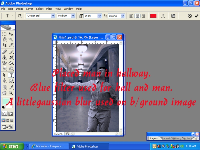Switch to Quick Mask mode

click(11, 114)
